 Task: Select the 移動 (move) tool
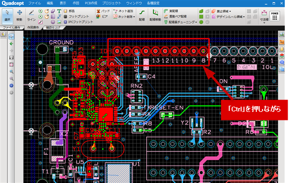[19, 16]
